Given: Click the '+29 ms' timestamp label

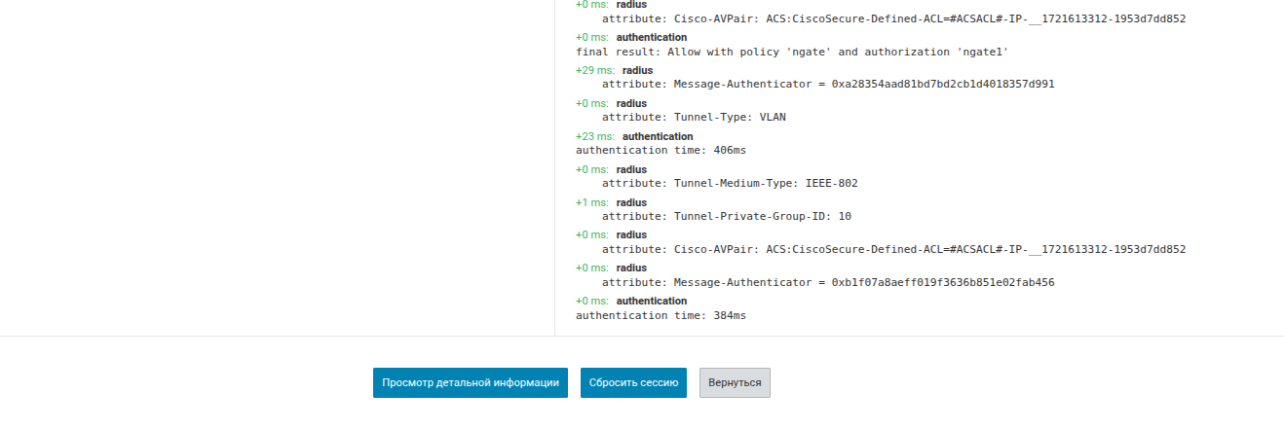Looking at the screenshot, I should pyautogui.click(x=594, y=70).
